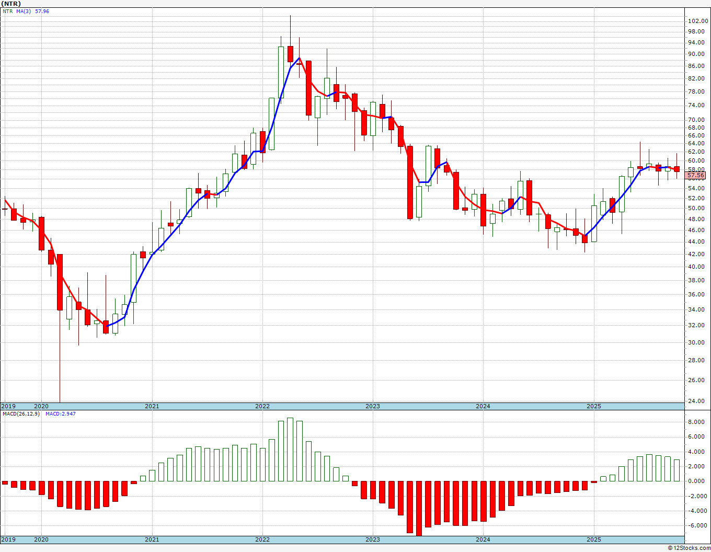Click the 0.000 MACD axis label
The height and width of the screenshot is (552, 711).
(x=697, y=481)
